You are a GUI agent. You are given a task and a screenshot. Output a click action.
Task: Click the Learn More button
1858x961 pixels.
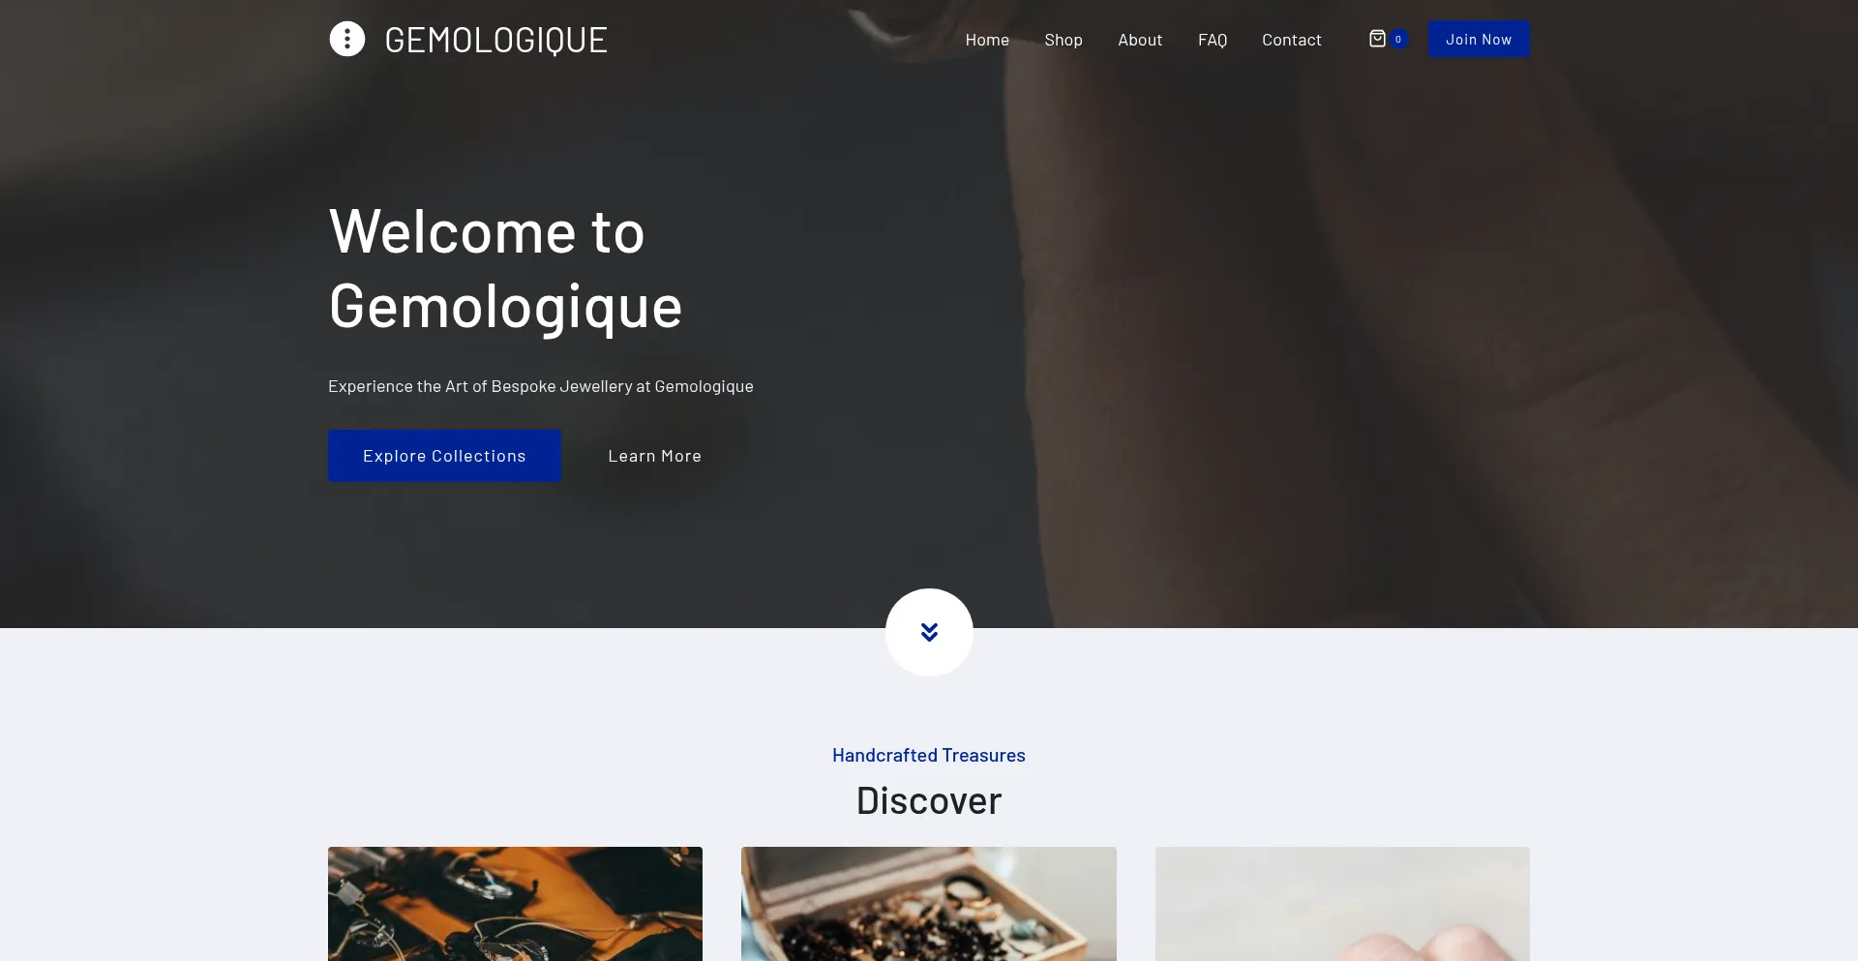coord(654,456)
